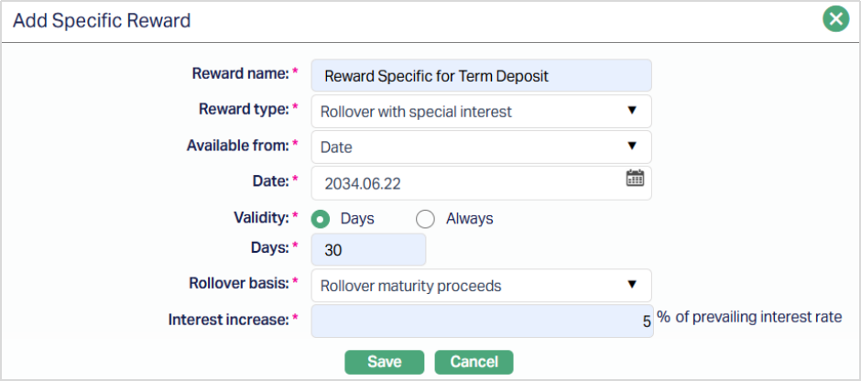This screenshot has width=861, height=381.
Task: Open the calendar date picker icon
Action: coord(635,179)
